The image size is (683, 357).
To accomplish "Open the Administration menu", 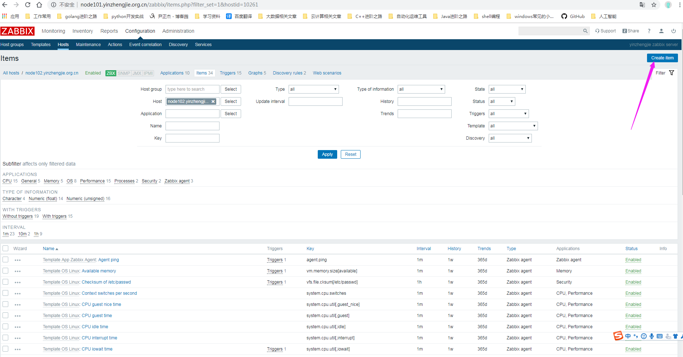I will (178, 31).
